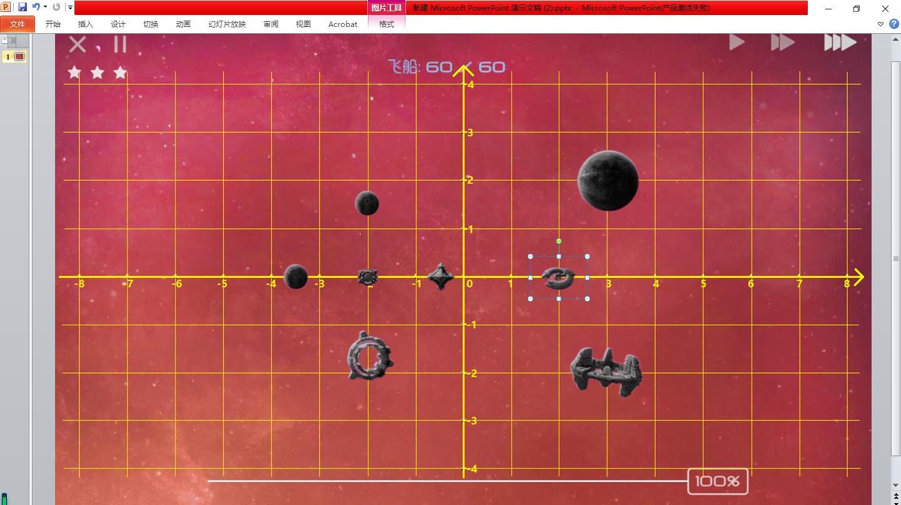Expand the Customize Quick Access Toolbar dropdown
This screenshot has height=505, width=901.
pos(70,8)
